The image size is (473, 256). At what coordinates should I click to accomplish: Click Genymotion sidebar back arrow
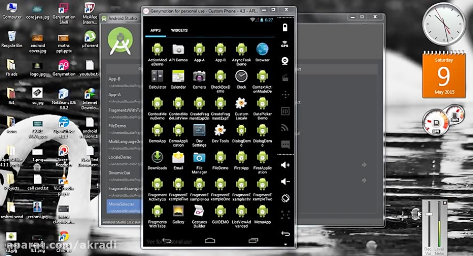pyautogui.click(x=285, y=233)
